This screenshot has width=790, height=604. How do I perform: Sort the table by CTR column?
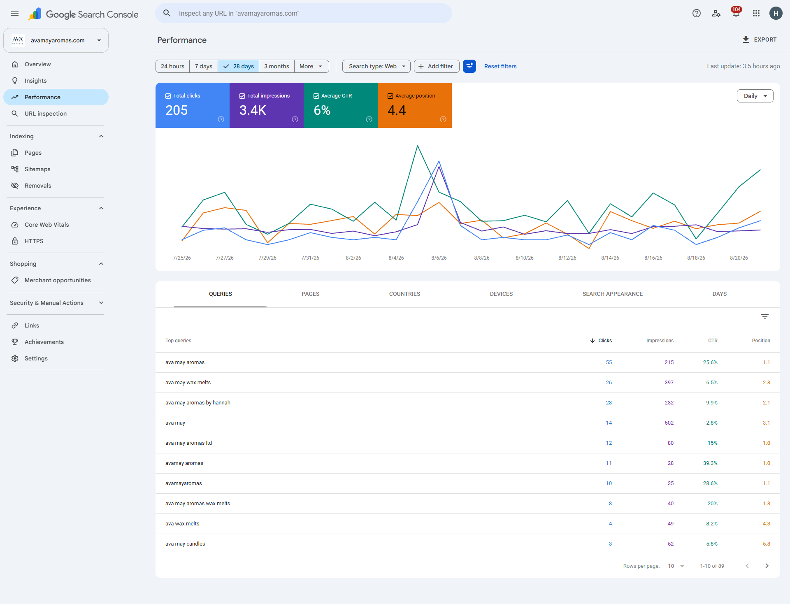pyautogui.click(x=713, y=341)
